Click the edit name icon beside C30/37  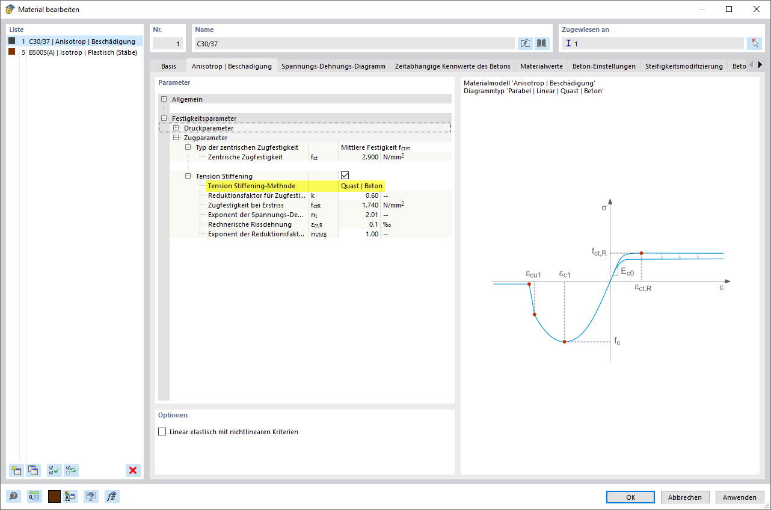pos(525,43)
